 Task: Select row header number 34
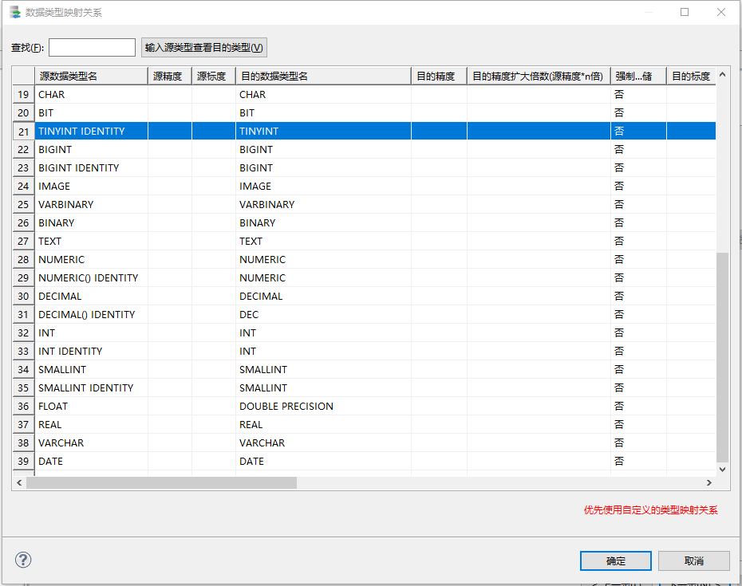point(24,369)
